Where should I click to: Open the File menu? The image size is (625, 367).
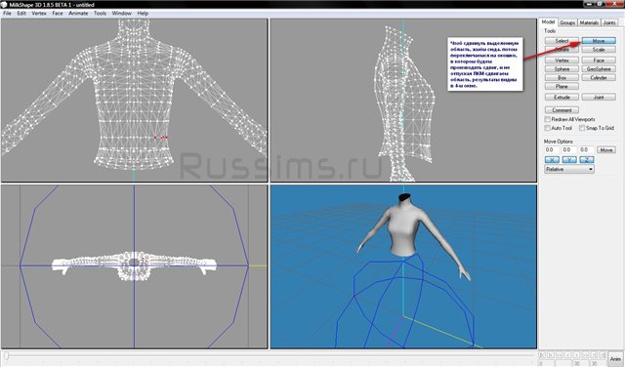(x=7, y=13)
